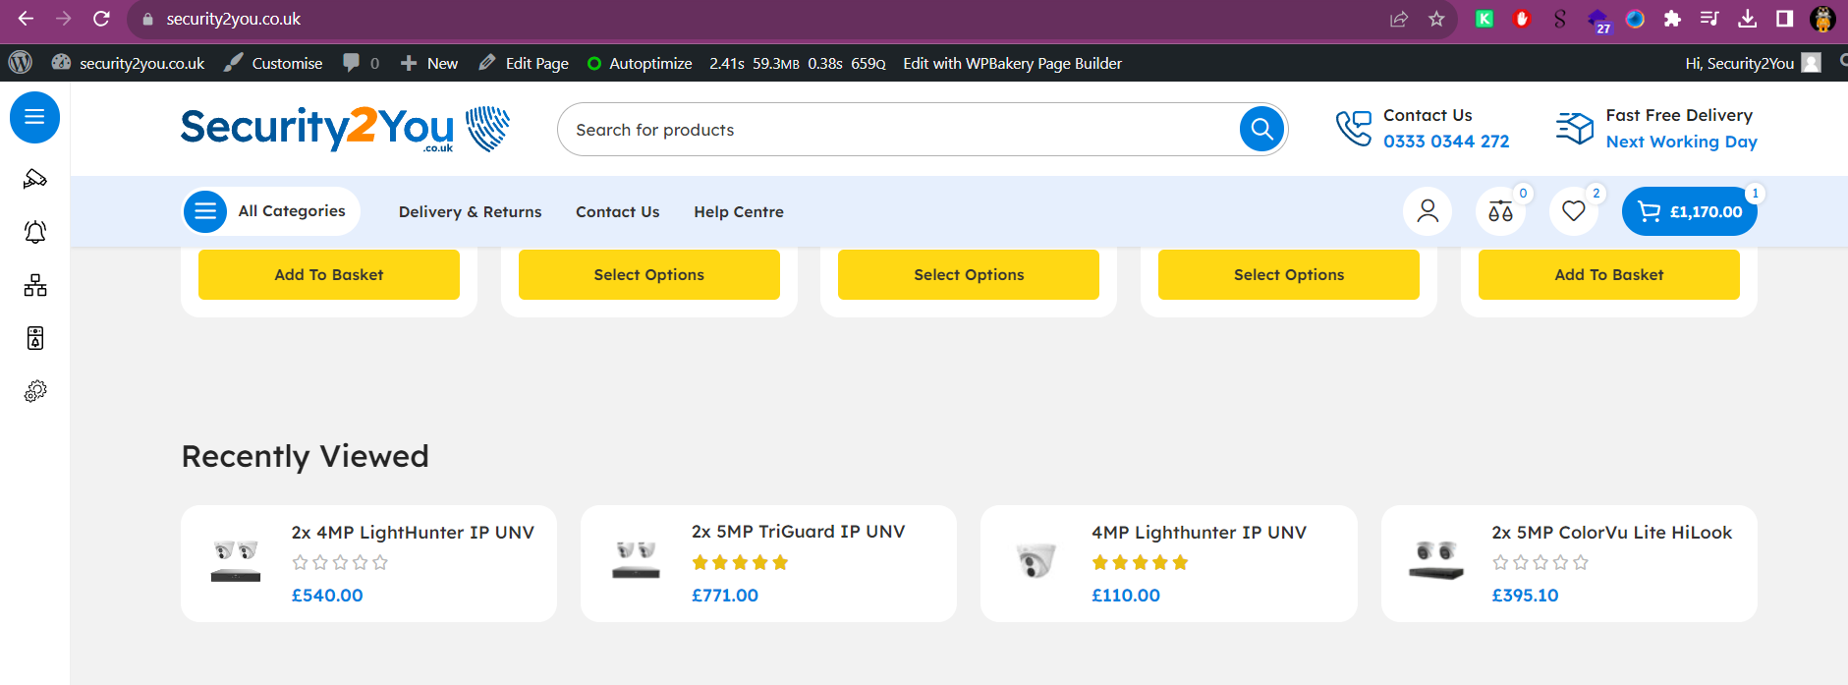Click Edit with WPBakery Page Builder
This screenshot has width=1848, height=685.
click(x=1012, y=63)
